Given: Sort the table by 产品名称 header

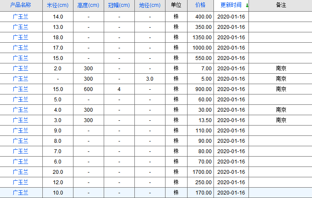Looking at the screenshot, I should 20,6.
